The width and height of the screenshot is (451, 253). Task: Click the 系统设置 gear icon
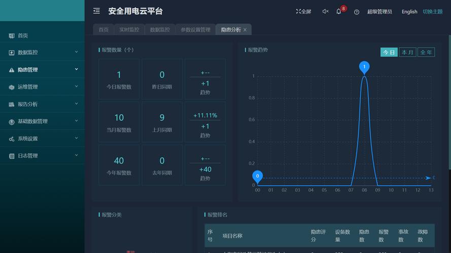point(12,139)
